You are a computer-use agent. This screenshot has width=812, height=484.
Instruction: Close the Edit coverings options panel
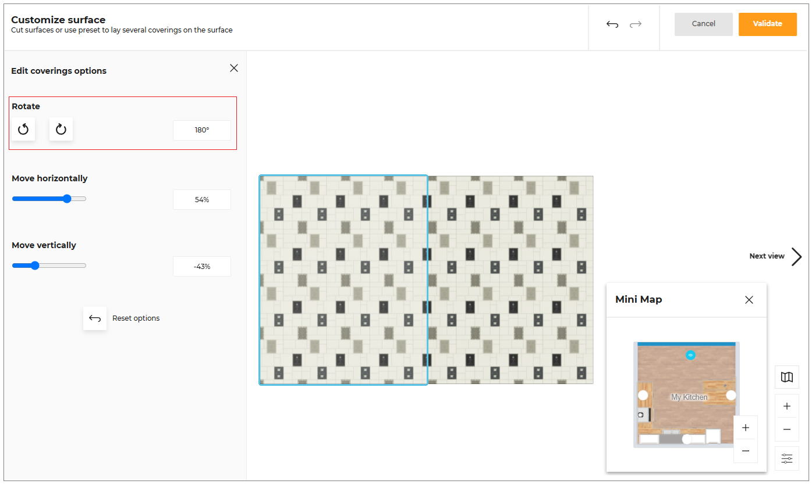pos(233,68)
